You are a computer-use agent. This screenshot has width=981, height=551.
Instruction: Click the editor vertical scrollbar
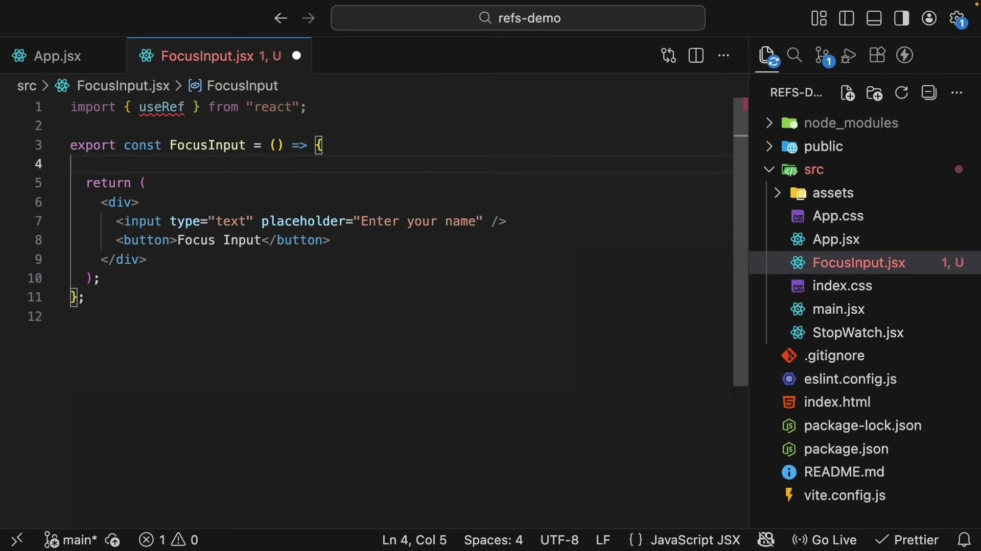click(741, 242)
